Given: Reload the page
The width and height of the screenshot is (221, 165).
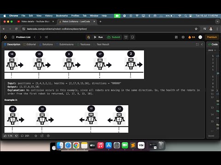Looking at the screenshot, I should click(16, 29).
